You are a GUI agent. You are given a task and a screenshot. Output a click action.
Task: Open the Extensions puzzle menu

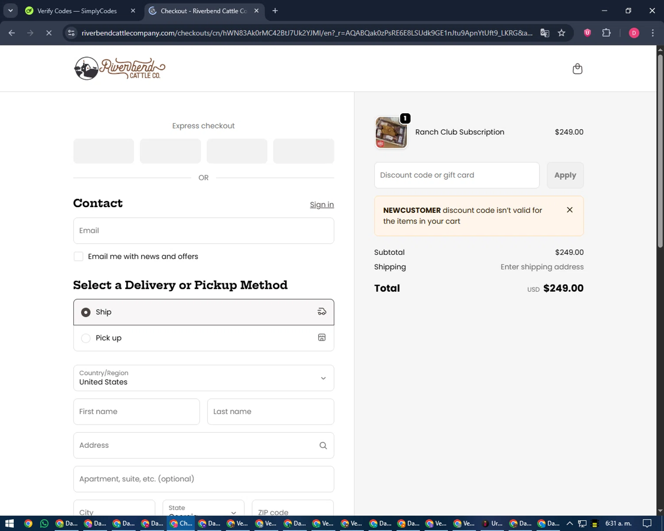606,33
